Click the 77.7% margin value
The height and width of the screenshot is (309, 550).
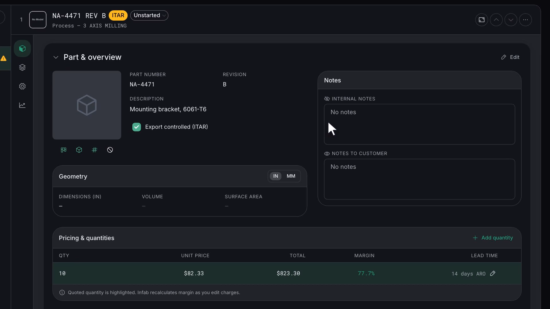click(x=366, y=274)
